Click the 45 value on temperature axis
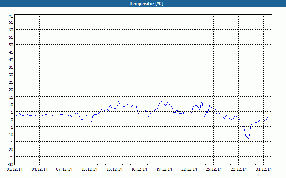The width and height of the screenshot is (286, 178). (11, 52)
